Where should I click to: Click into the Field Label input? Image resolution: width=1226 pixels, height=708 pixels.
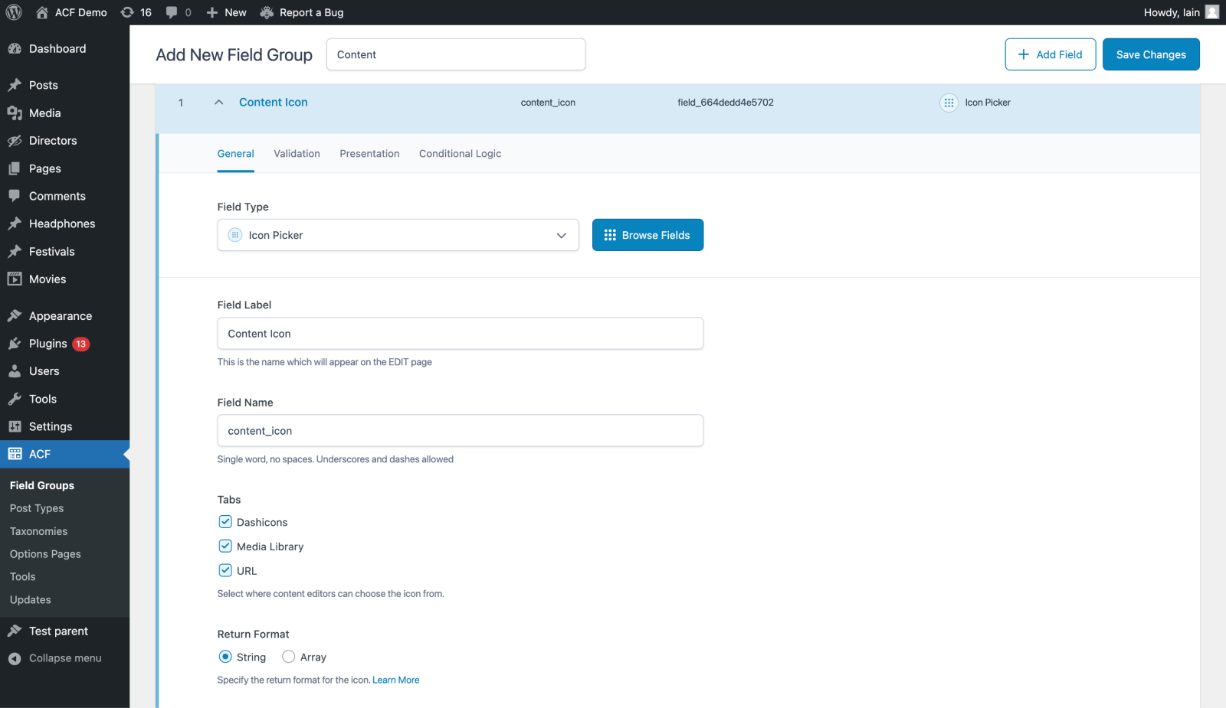[x=460, y=334]
